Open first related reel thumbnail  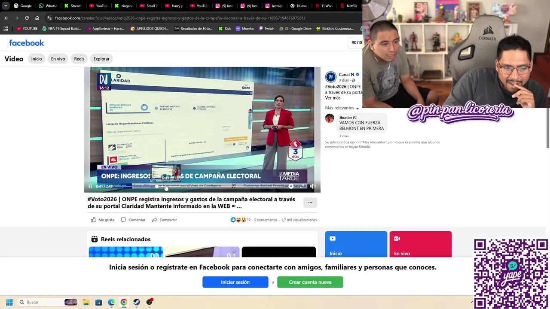pyautogui.click(x=126, y=252)
